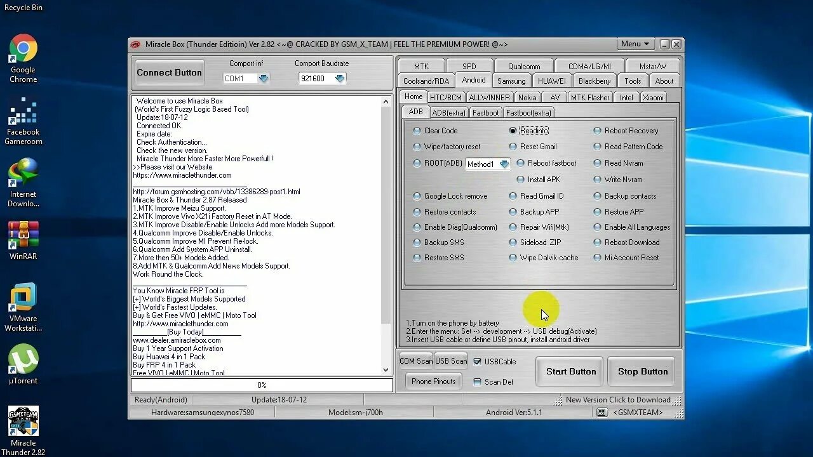Click the log panel vertical scrollbar thumb
The image size is (813, 457).
pos(386,215)
